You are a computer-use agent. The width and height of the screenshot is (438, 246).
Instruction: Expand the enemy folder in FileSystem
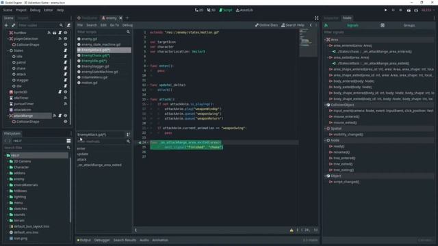8,179
